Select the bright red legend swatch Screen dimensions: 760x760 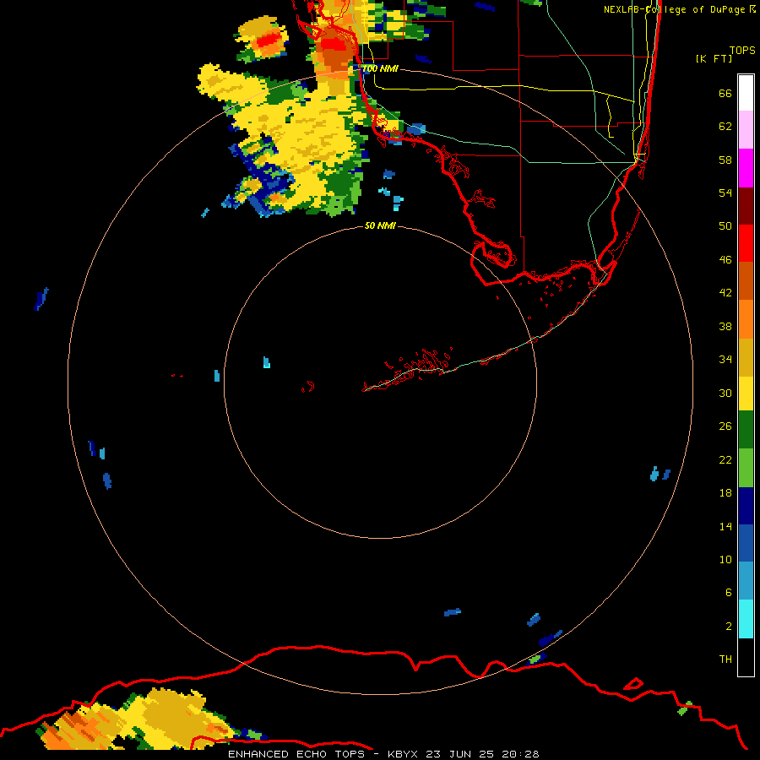746,243
